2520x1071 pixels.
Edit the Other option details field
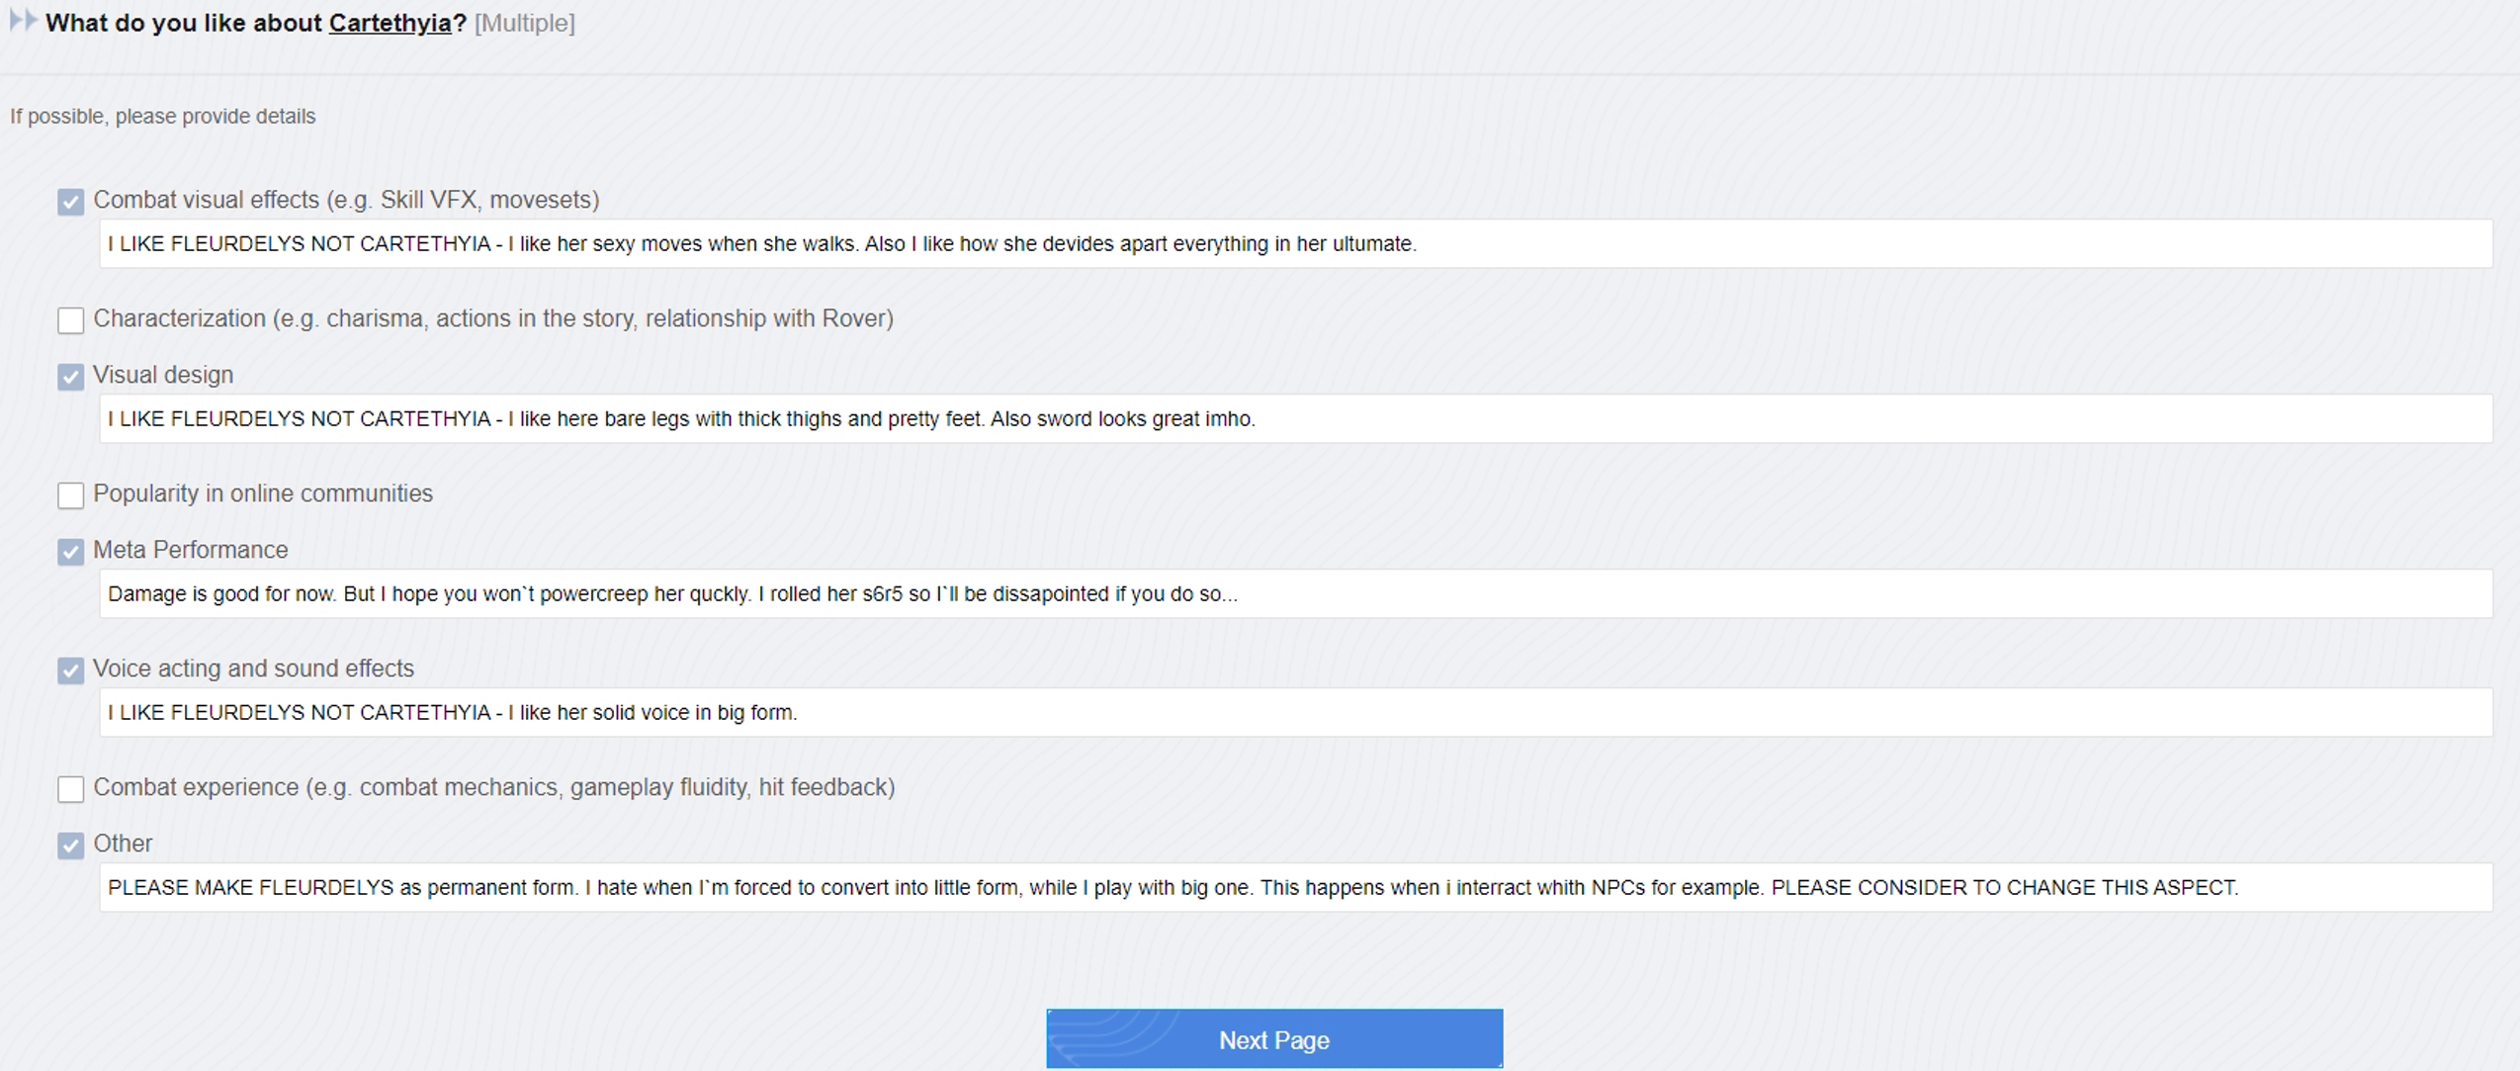(x=1295, y=888)
